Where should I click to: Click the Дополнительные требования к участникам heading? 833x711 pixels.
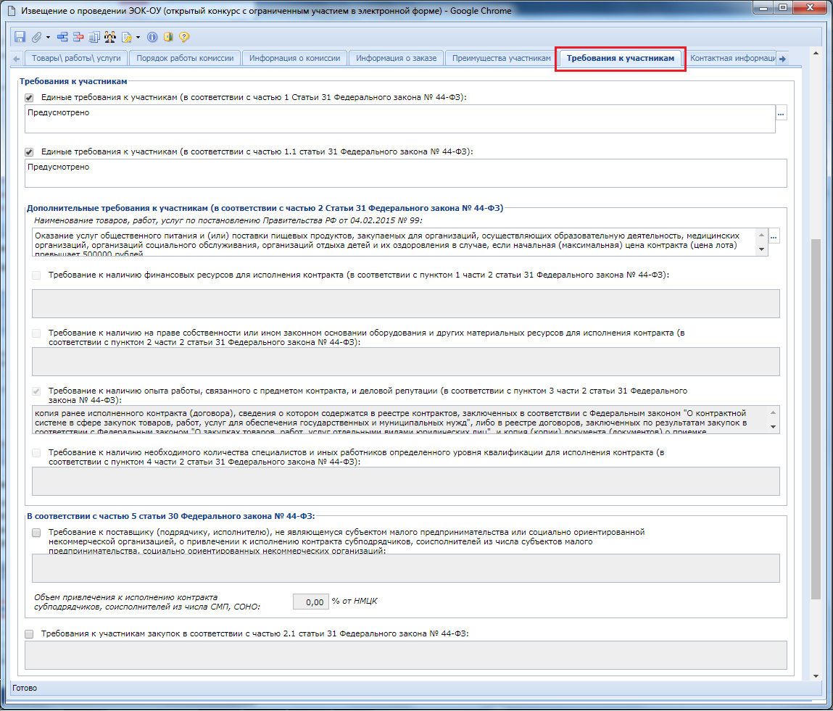(x=265, y=208)
